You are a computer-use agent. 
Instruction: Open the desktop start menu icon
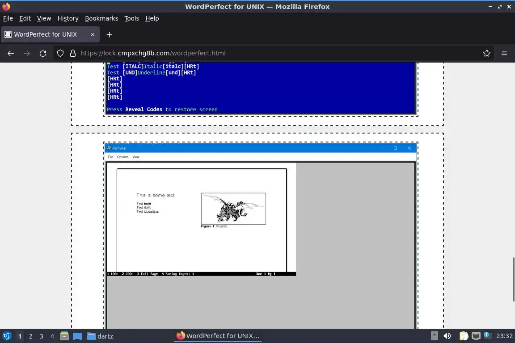point(7,336)
